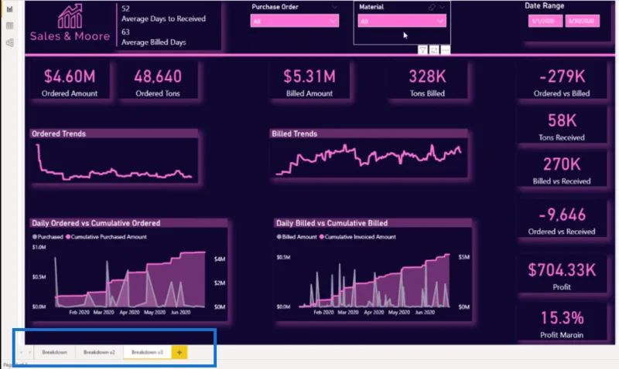Clear selections with Material eraser icon
This screenshot has width=619, height=369.
point(432,7)
